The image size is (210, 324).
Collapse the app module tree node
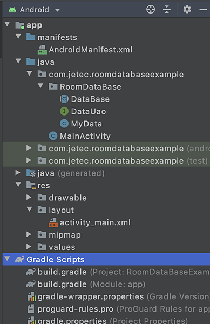pyautogui.click(x=7, y=24)
